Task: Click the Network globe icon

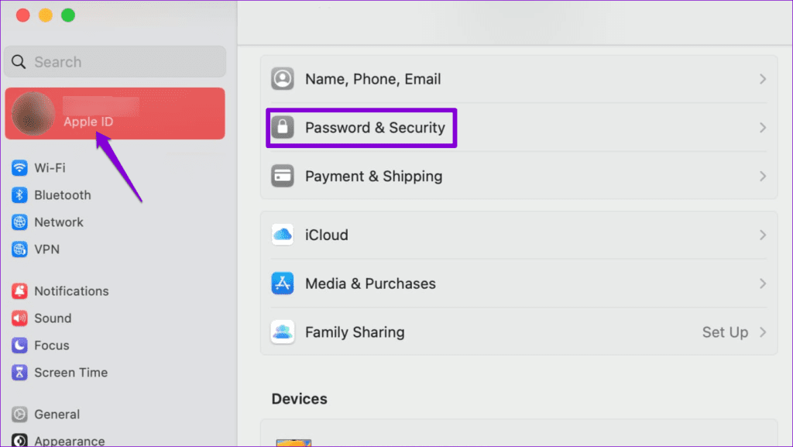Action: pyautogui.click(x=20, y=222)
